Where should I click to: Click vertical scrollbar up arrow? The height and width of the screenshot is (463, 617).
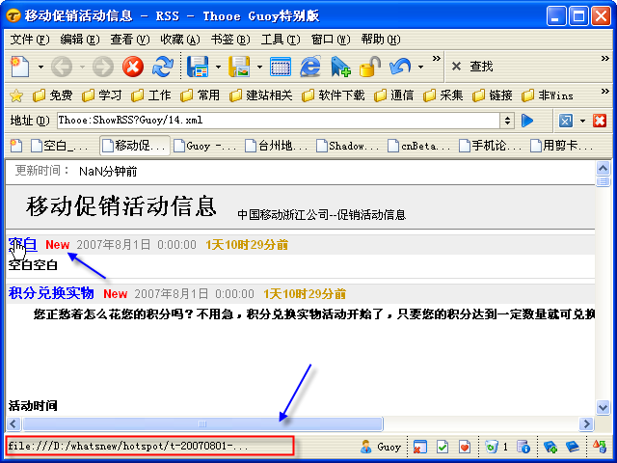coord(603,169)
